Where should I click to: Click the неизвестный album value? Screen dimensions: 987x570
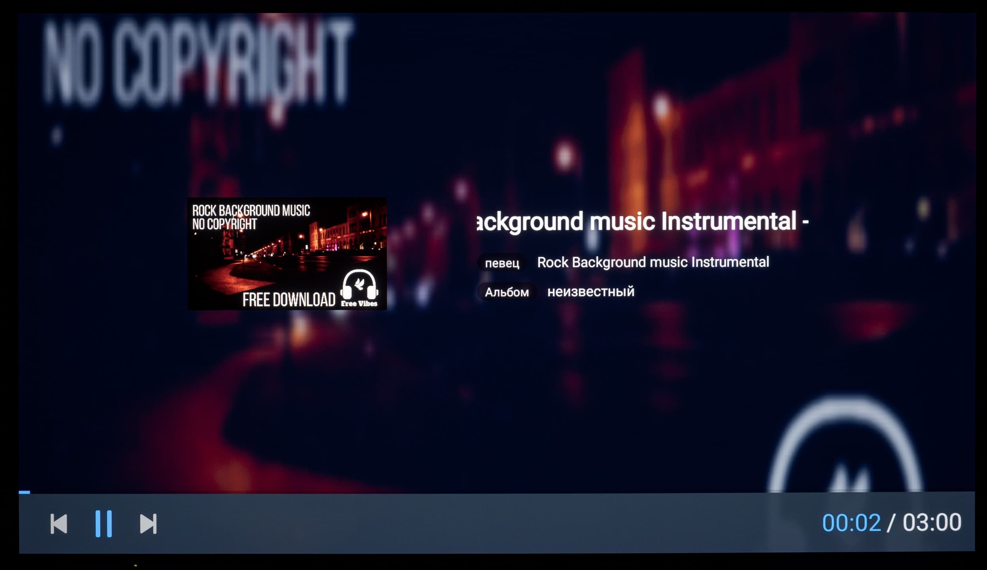click(591, 292)
